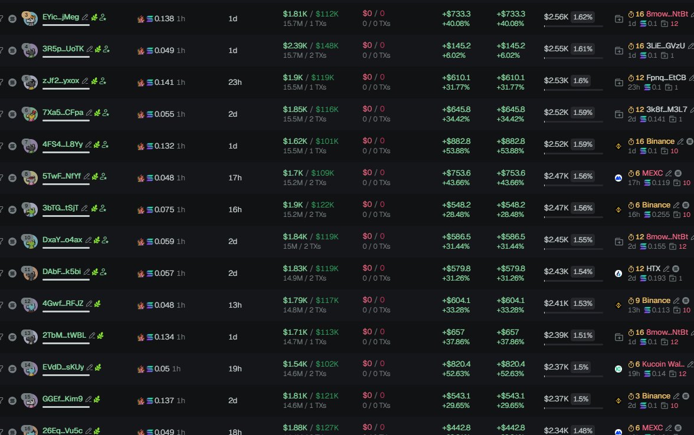Click the Kucoin logo in the EVdD...sKUy row
This screenshot has height=435, width=694.
[x=618, y=369]
